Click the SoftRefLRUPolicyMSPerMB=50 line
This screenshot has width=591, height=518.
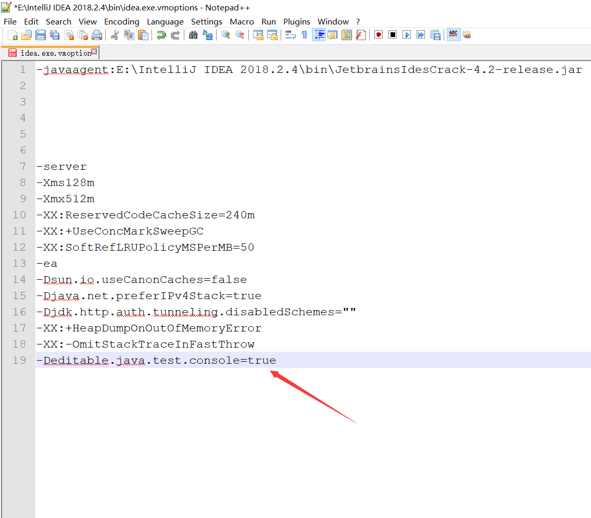point(145,248)
